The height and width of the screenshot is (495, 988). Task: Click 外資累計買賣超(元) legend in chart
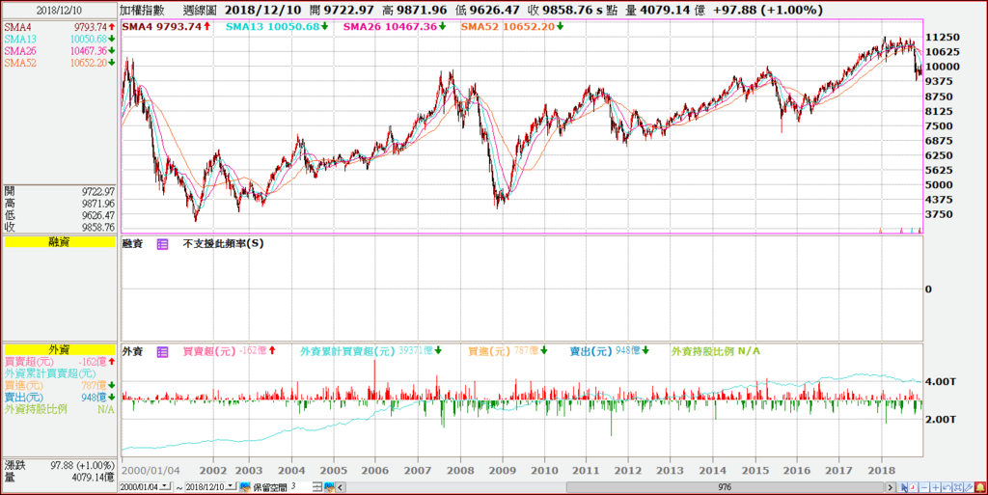pyautogui.click(x=371, y=351)
